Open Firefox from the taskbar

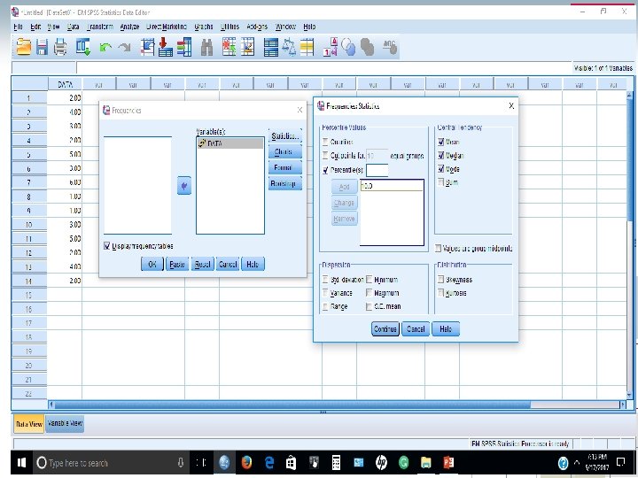tap(246, 463)
